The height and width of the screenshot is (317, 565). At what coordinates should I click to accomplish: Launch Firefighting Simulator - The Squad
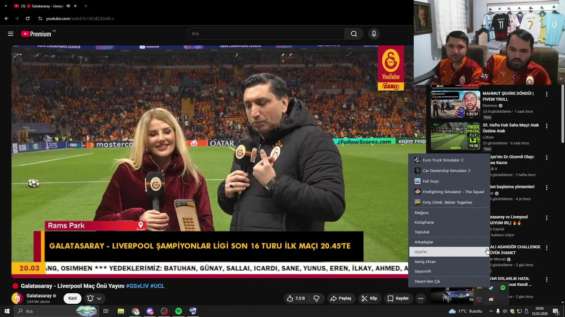[x=449, y=192]
